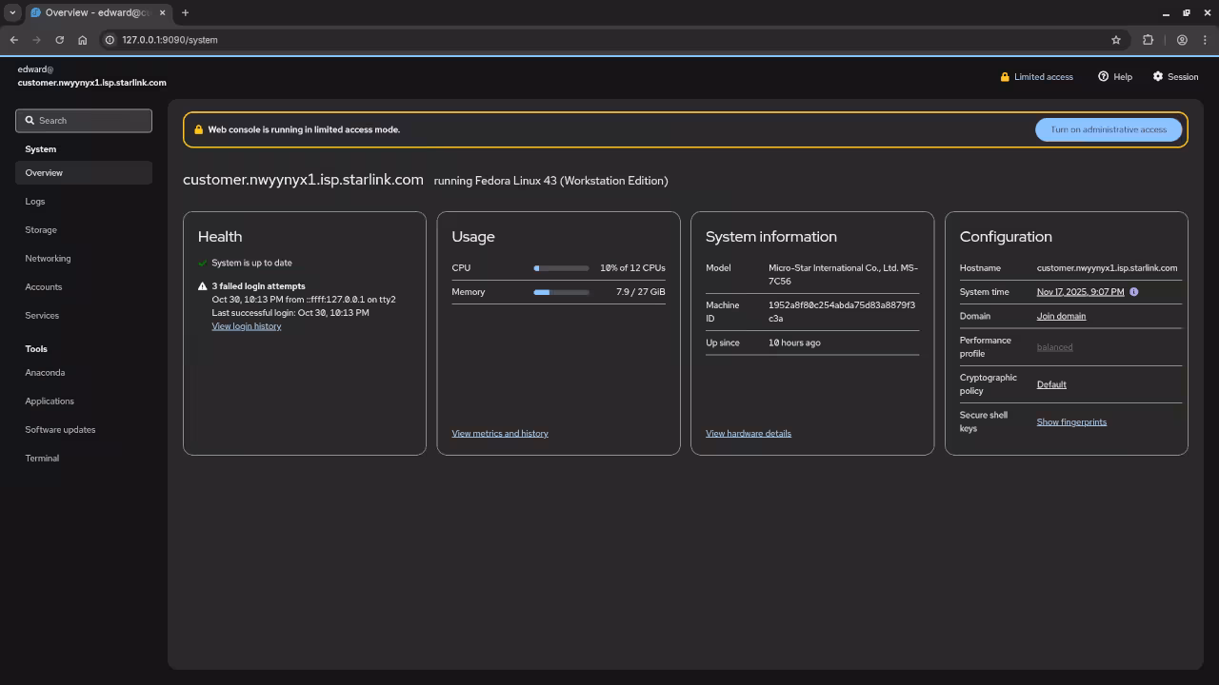Open Terminal from the Tools section
The height and width of the screenshot is (685, 1219).
point(42,459)
